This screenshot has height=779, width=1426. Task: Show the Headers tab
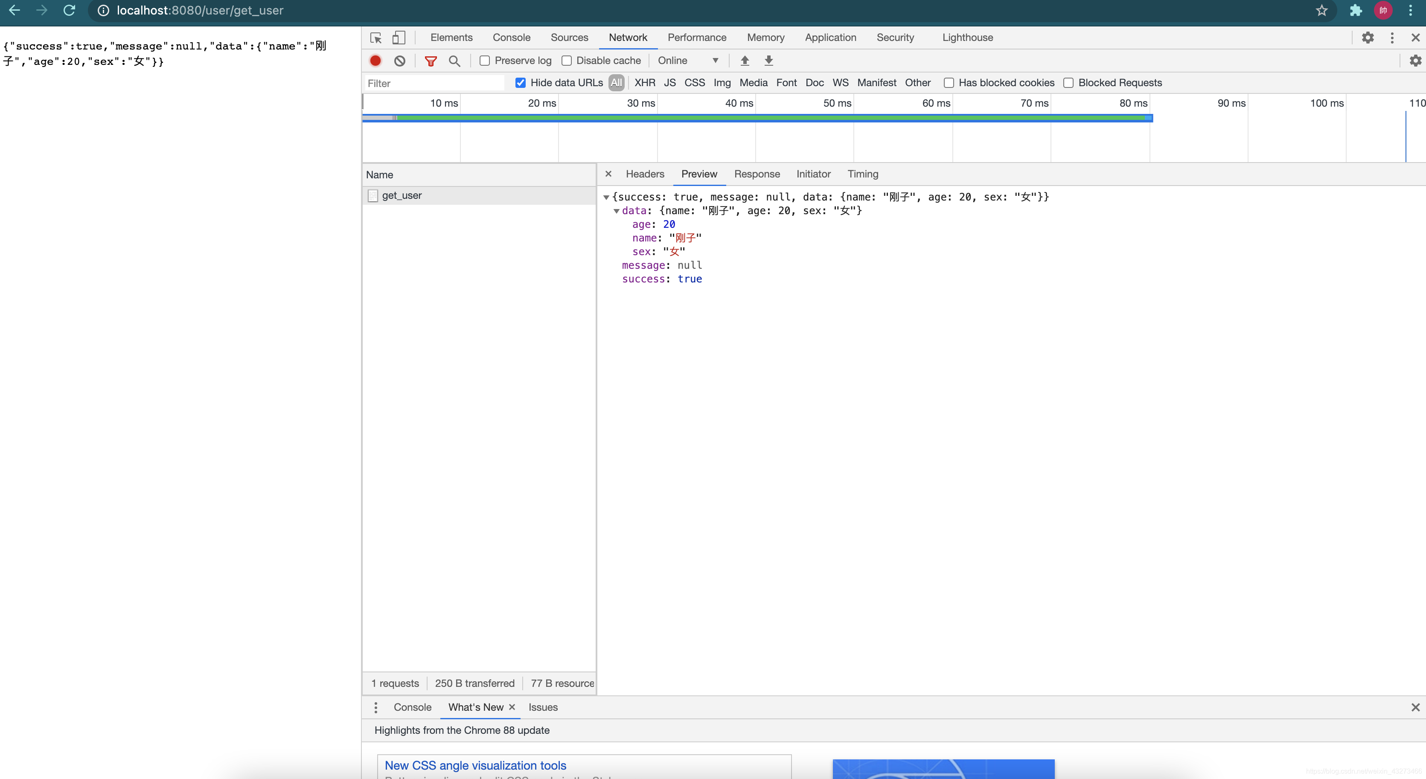pos(644,174)
